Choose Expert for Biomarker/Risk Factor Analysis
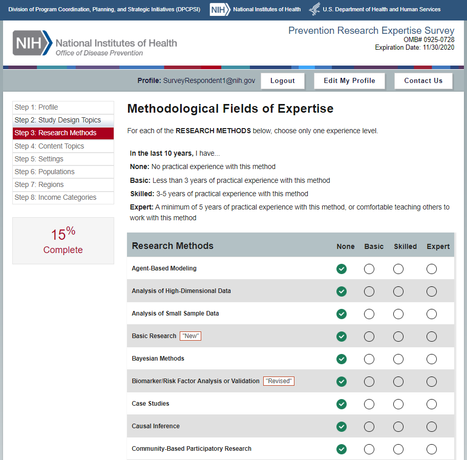Viewport: 467px width, 460px height. [x=432, y=382]
